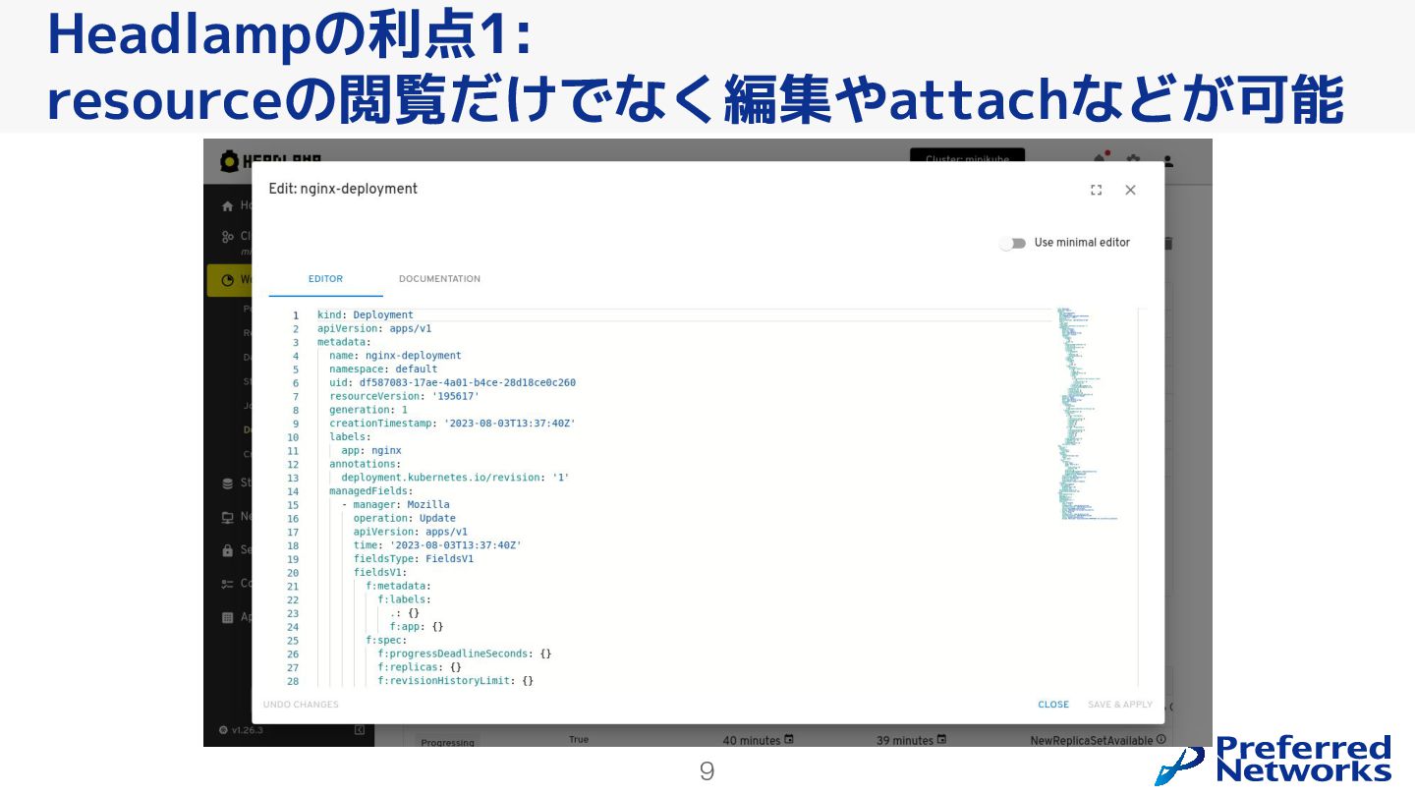
Task: Click 'f:progressDeadlineSeconds: {}' line
Action: tap(465, 654)
